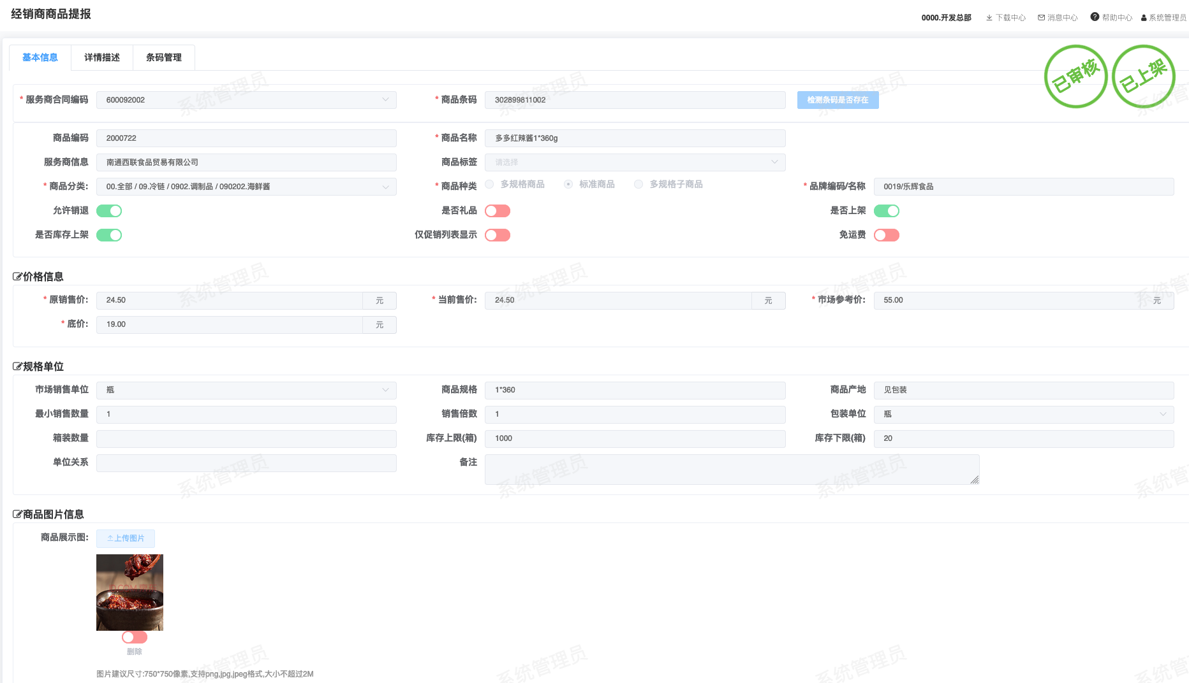Toggle the 是否库存上架 switch
The height and width of the screenshot is (683, 1189).
[x=109, y=235]
